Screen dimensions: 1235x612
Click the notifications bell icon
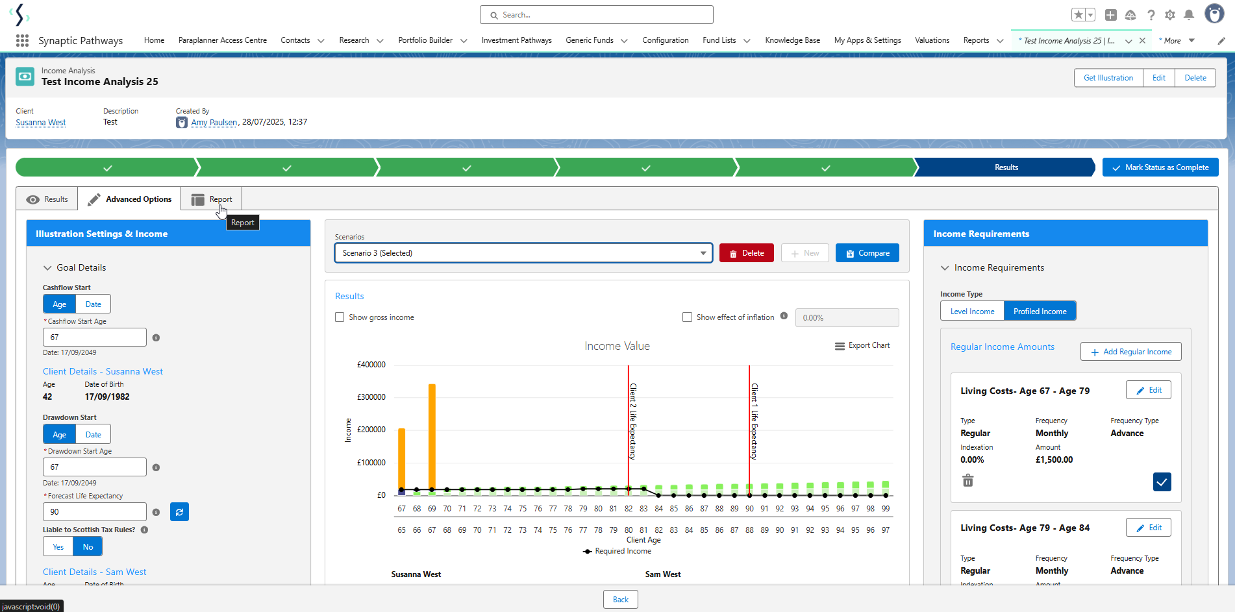[1189, 15]
